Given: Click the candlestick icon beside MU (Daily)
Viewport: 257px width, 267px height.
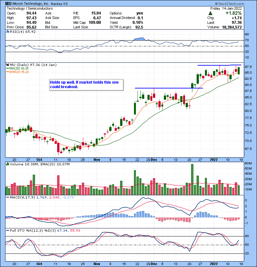Looking at the screenshot, I should [8, 65].
